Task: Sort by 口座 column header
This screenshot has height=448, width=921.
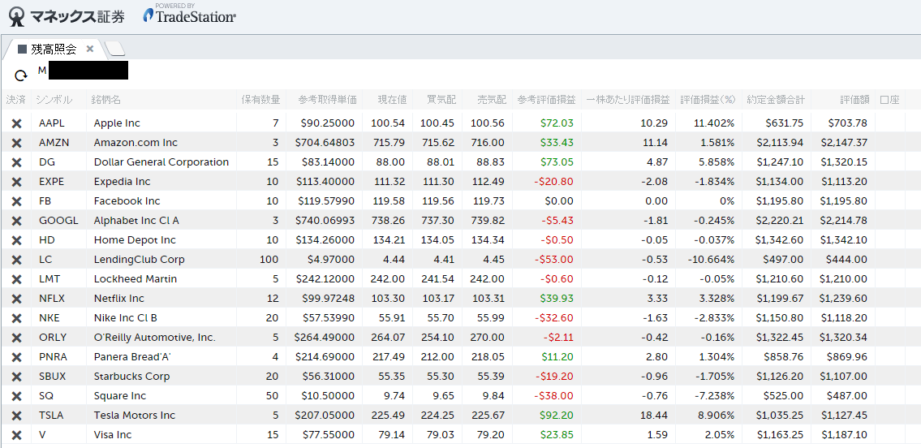Action: click(x=890, y=100)
